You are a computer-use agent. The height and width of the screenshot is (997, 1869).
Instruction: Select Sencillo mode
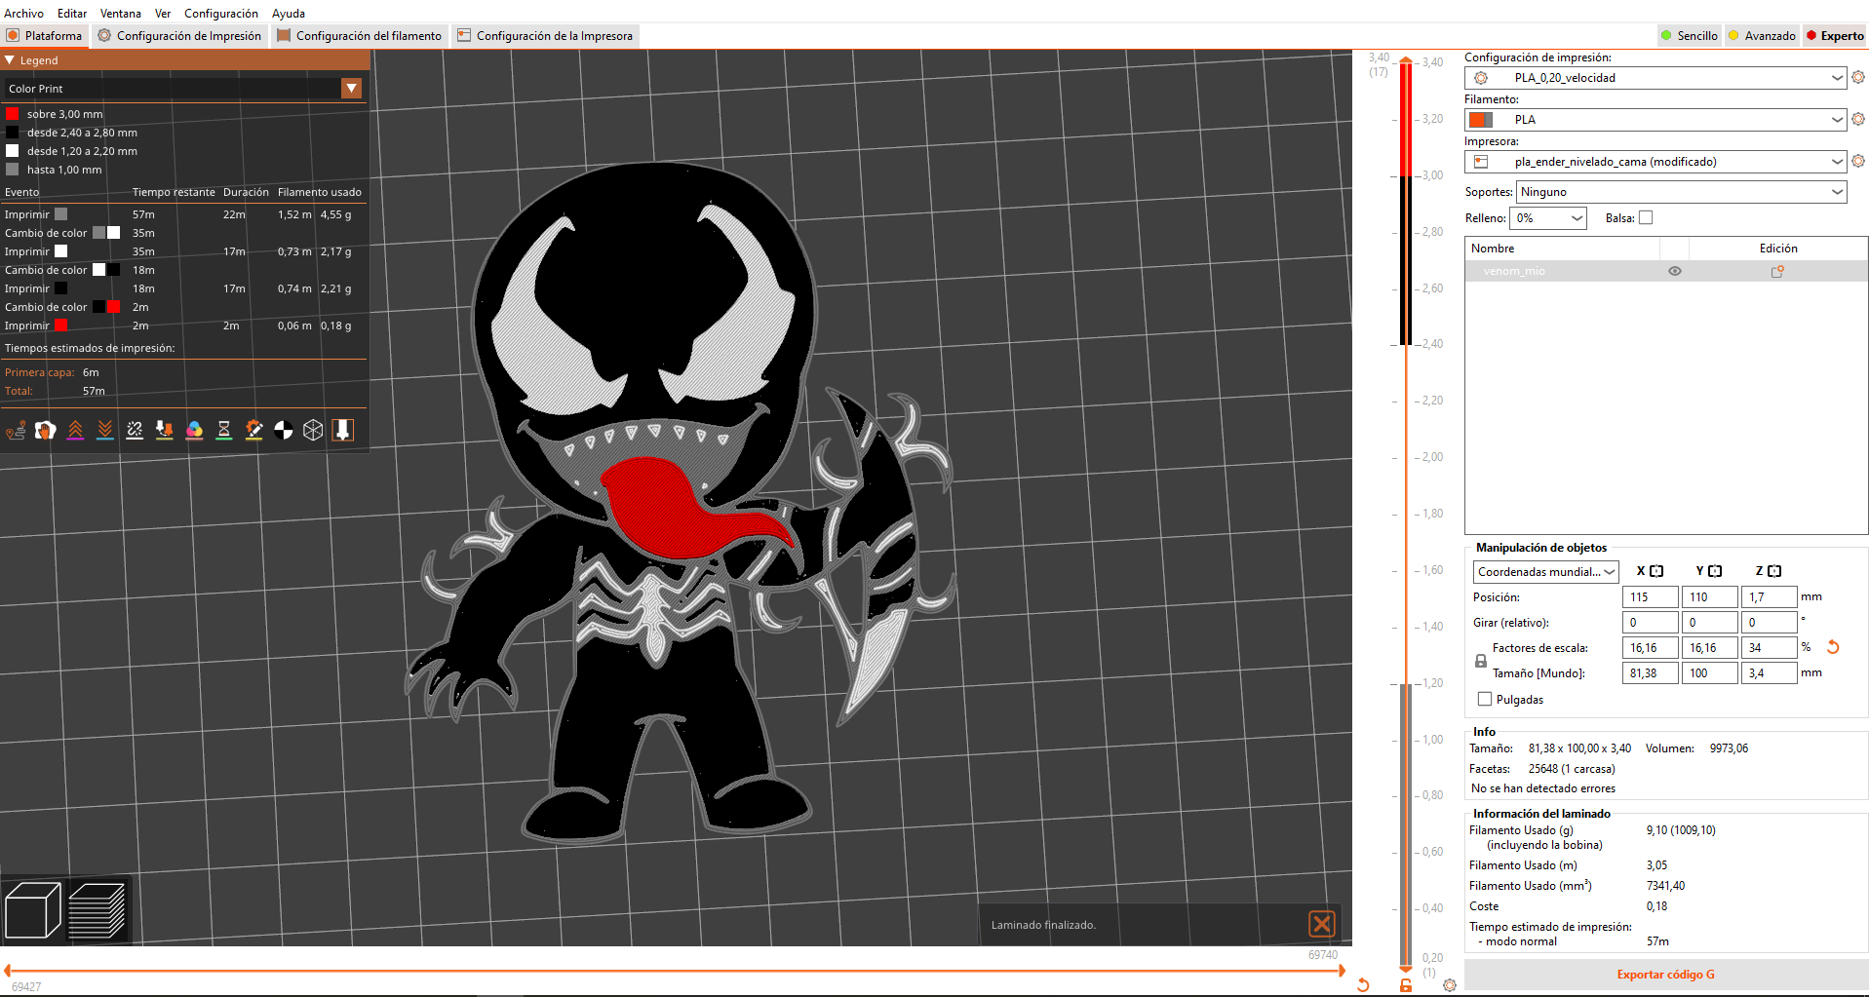pos(1690,35)
